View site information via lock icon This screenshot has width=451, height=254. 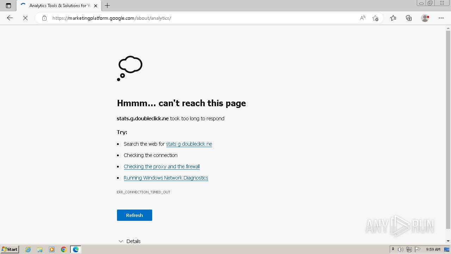(x=44, y=18)
